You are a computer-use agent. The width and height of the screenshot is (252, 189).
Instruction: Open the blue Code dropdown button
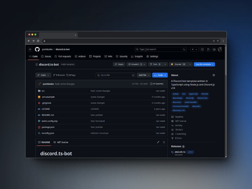click(x=160, y=75)
